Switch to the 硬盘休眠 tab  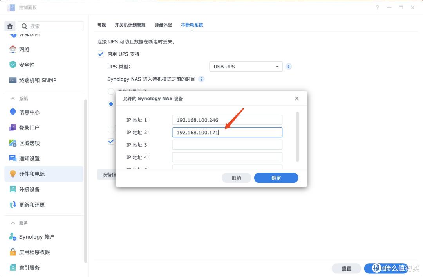coord(163,25)
